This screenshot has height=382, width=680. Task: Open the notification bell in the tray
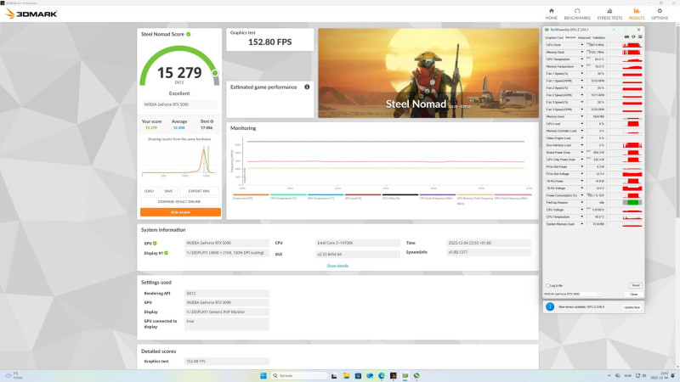(x=673, y=375)
